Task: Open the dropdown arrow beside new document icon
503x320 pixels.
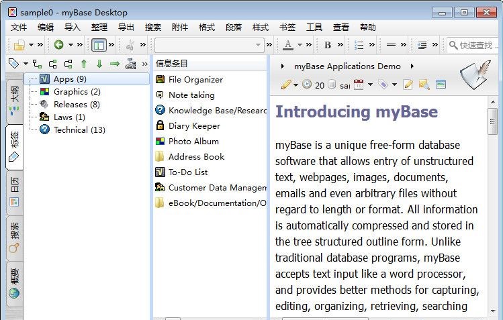Action: [31, 45]
